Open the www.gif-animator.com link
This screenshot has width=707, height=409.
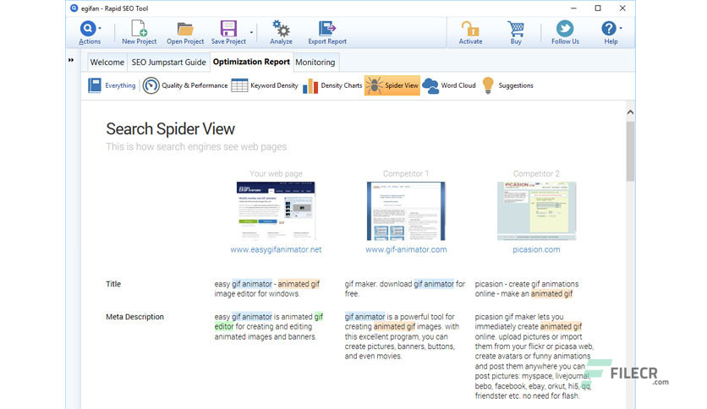point(406,249)
